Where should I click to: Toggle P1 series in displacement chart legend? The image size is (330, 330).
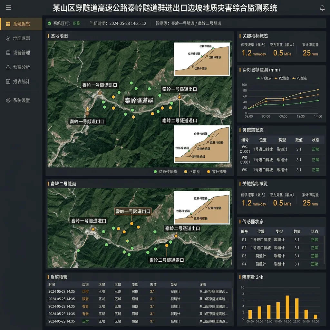264,78
